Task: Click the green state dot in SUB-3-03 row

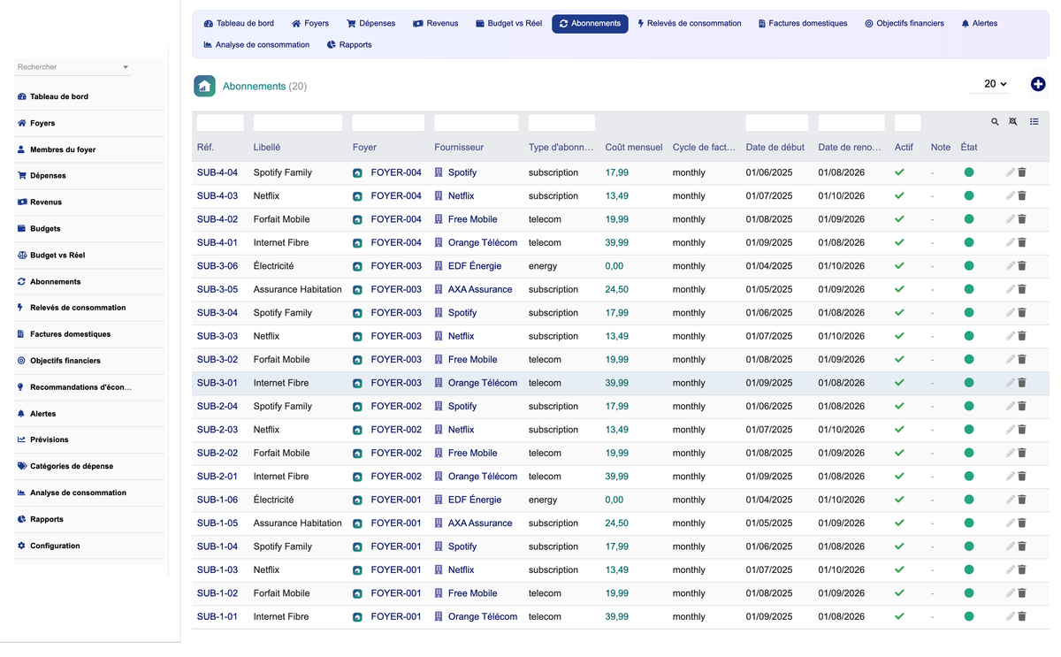Action: [969, 336]
